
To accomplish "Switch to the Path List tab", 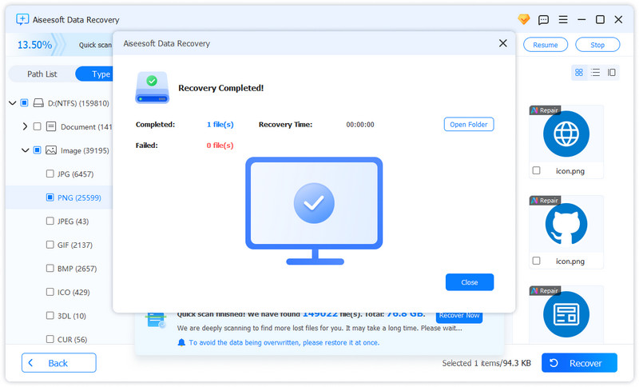I will 42,74.
